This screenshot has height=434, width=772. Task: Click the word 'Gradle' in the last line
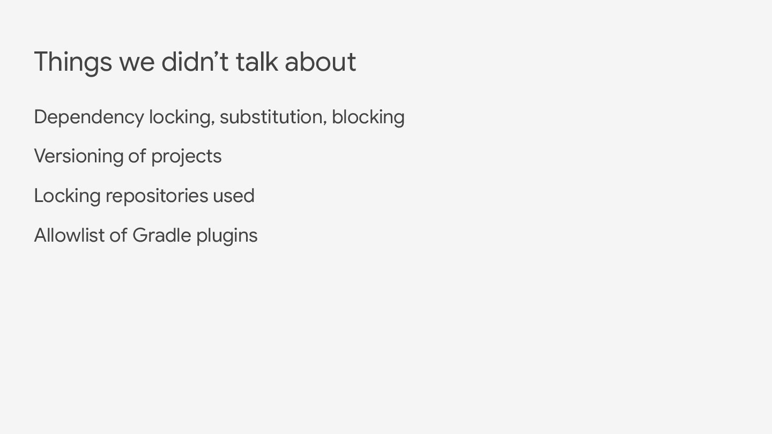pyautogui.click(x=161, y=235)
